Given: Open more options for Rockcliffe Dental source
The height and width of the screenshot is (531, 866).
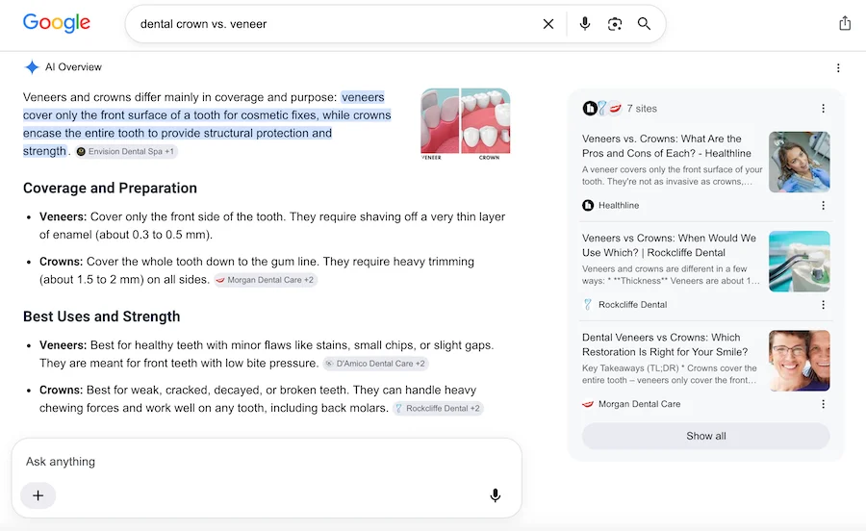Looking at the screenshot, I should [x=823, y=305].
